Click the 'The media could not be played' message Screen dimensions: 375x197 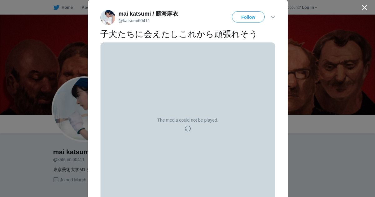click(188, 120)
